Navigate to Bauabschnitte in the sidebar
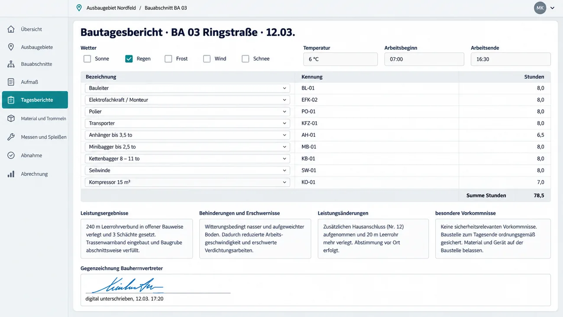The height and width of the screenshot is (317, 563). point(35,64)
